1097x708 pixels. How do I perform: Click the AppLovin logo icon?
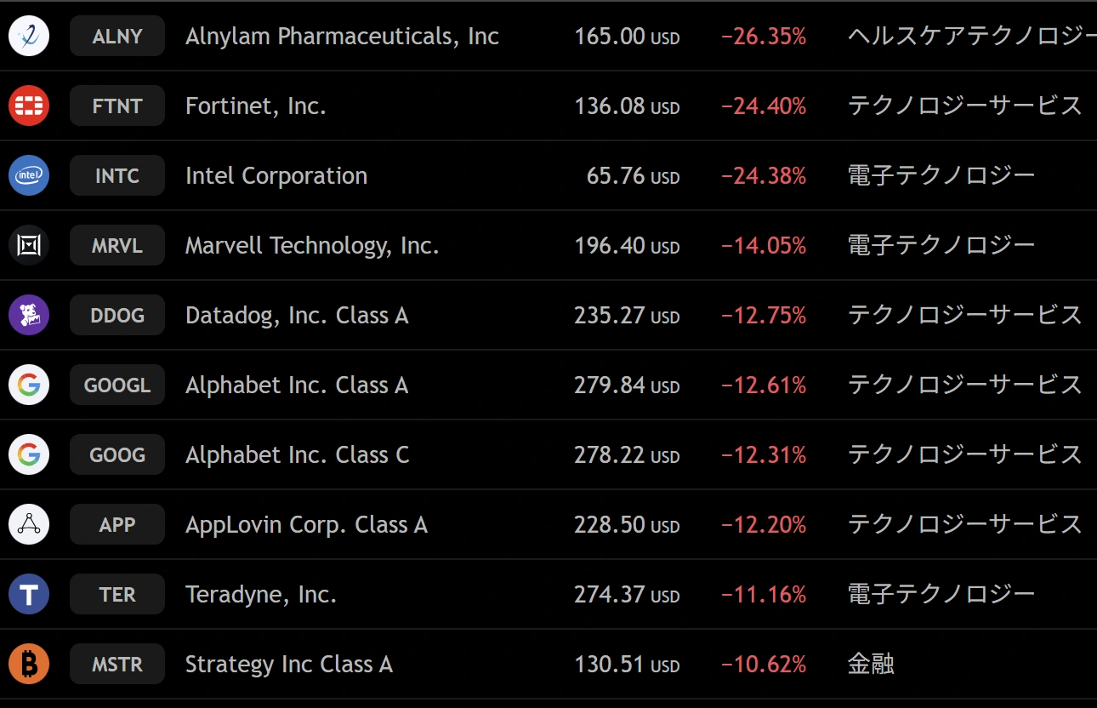click(29, 524)
